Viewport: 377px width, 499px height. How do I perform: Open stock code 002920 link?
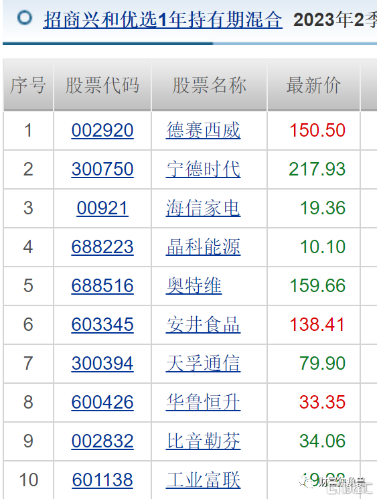coord(102,131)
